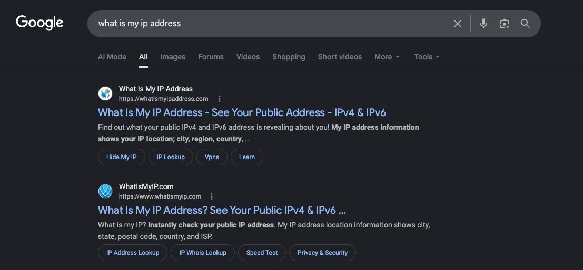Viewport: 583px width, 270px height.
Task: Open three-dot menu beside whatismyipaddress.com
Action: click(220, 99)
